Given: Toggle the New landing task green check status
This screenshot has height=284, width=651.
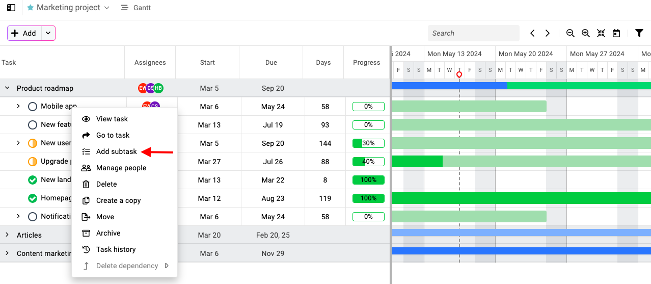Looking at the screenshot, I should tap(33, 180).
